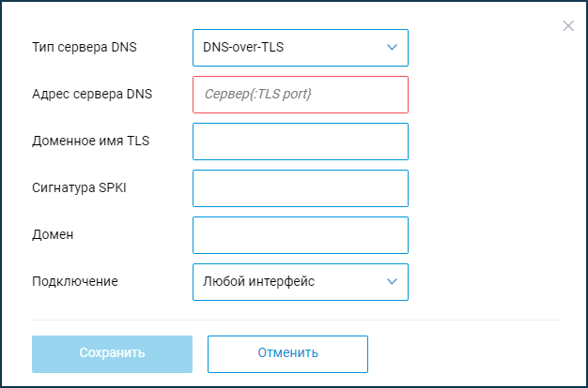Image resolution: width=588 pixels, height=388 pixels.
Task: Click the Отменить button
Action: click(x=287, y=353)
